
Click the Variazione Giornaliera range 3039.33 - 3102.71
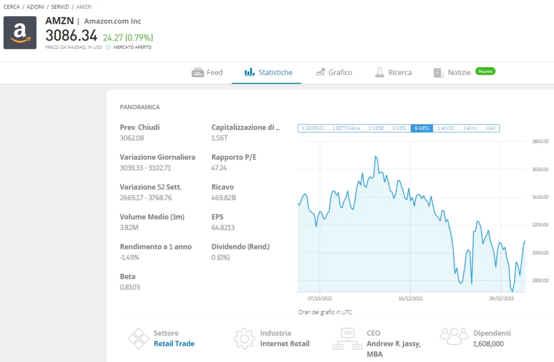[145, 168]
